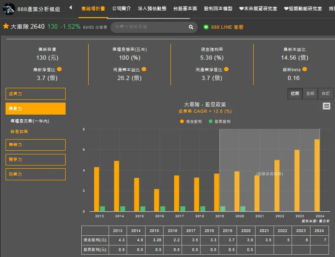The width and height of the screenshot is (335, 257).
Task: Collapse menu with left arrow icon
Action: 71,8
